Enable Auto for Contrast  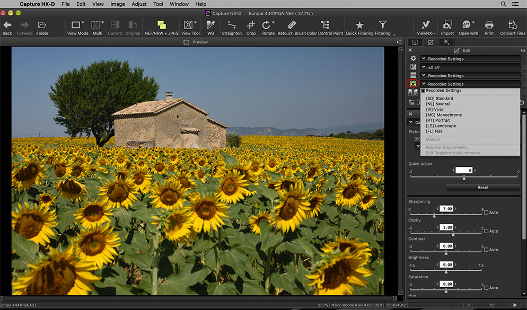click(486, 250)
